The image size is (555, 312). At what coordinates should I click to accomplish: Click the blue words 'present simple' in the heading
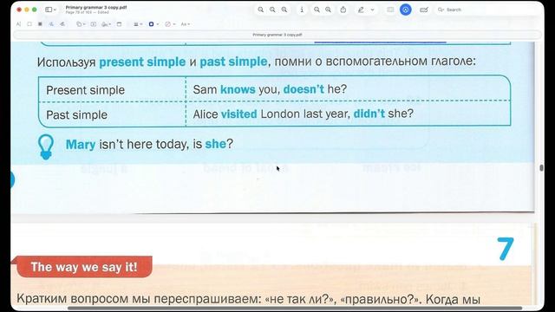pyautogui.click(x=142, y=62)
